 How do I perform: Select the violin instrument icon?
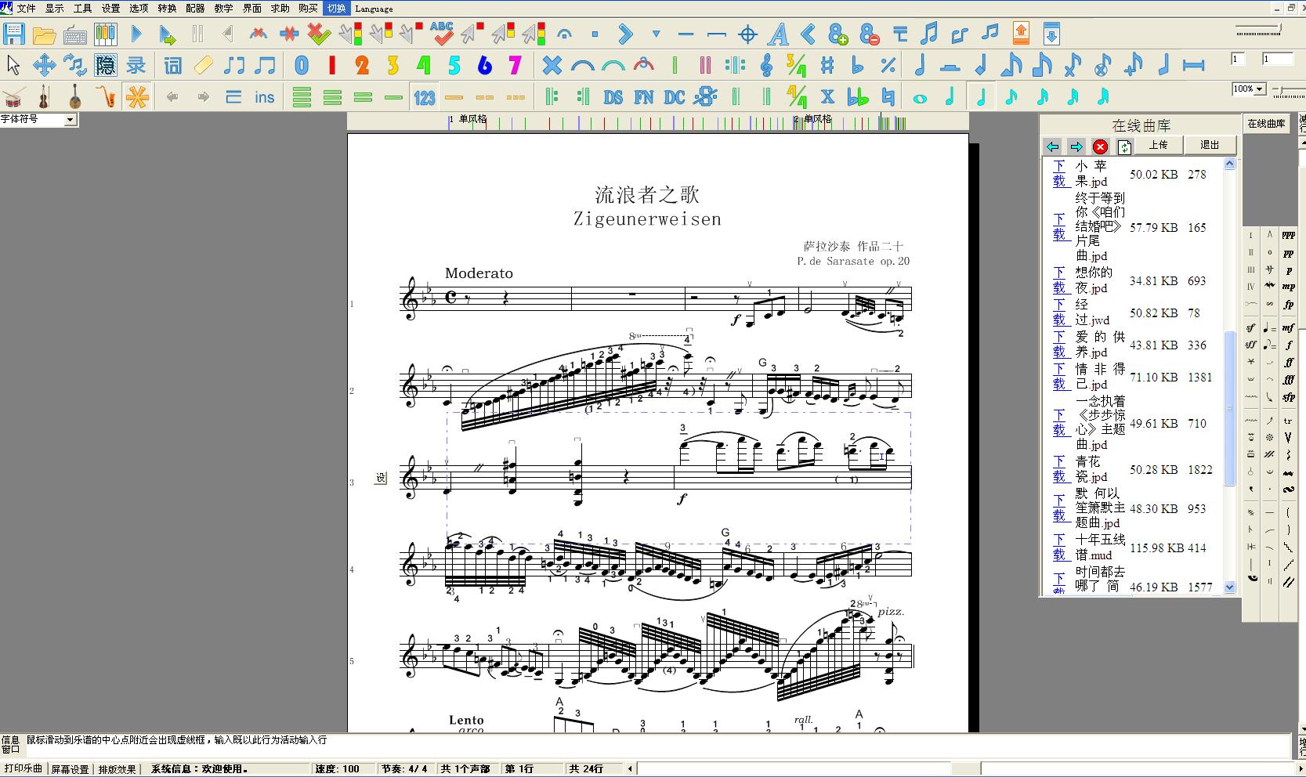(44, 97)
